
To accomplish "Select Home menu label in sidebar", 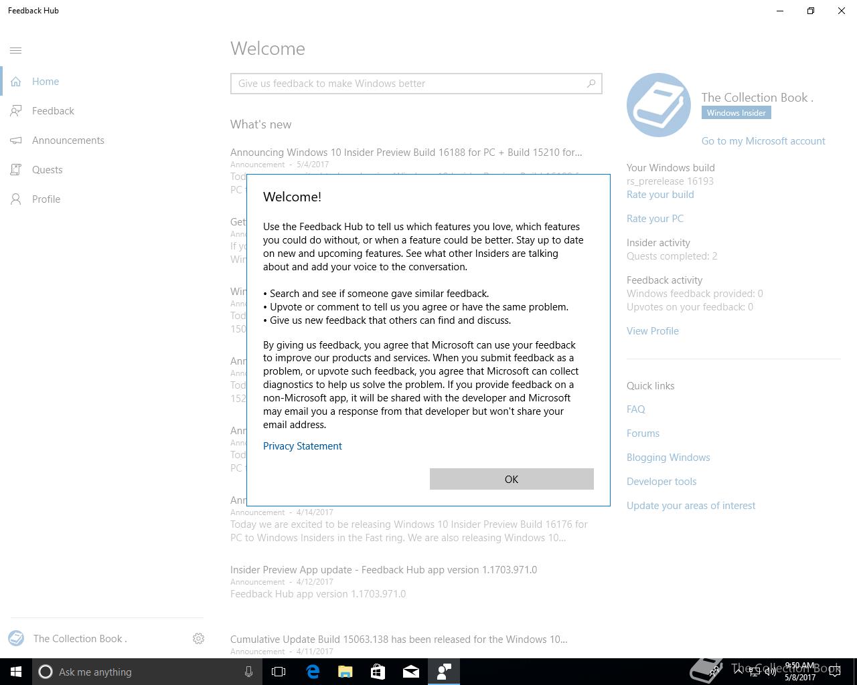I will point(46,82).
